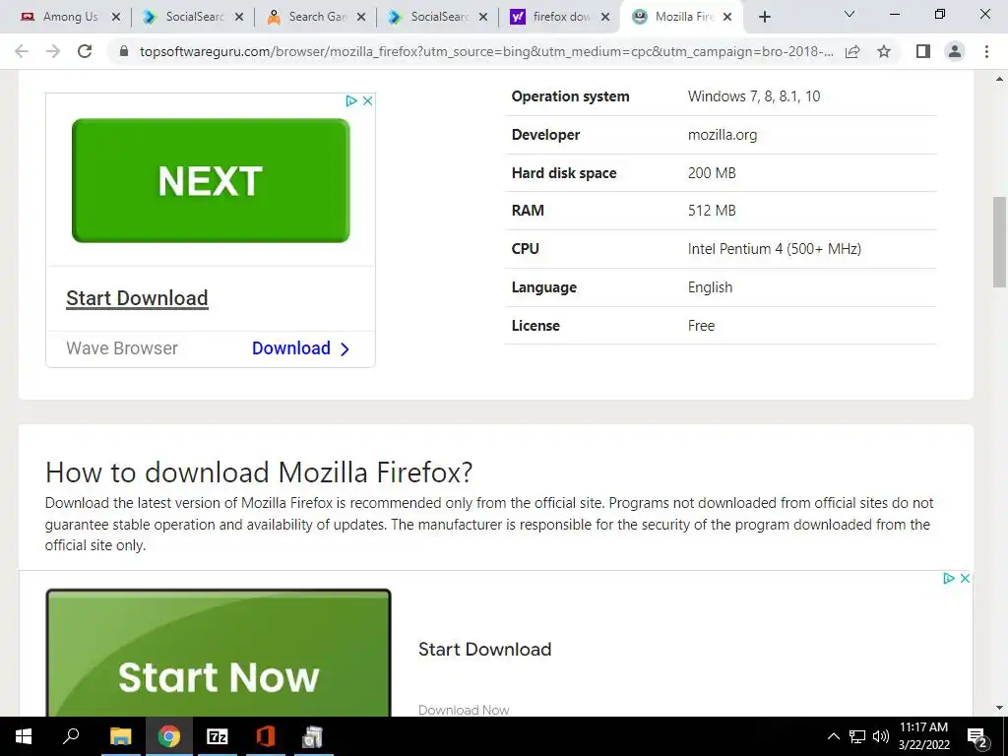Click the Chrome taskbar icon
Image resolution: width=1008 pixels, height=756 pixels.
[169, 736]
